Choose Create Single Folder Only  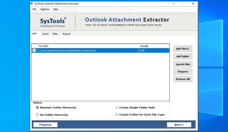[x=135, y=107]
